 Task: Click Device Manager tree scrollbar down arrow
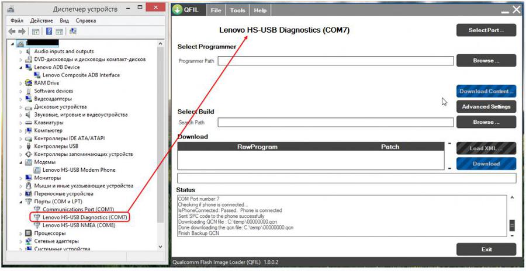[x=160, y=246]
